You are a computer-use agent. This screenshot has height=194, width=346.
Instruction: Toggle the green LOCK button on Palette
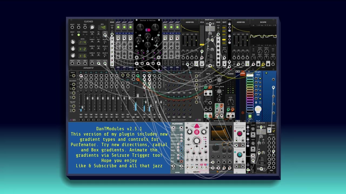250,117
